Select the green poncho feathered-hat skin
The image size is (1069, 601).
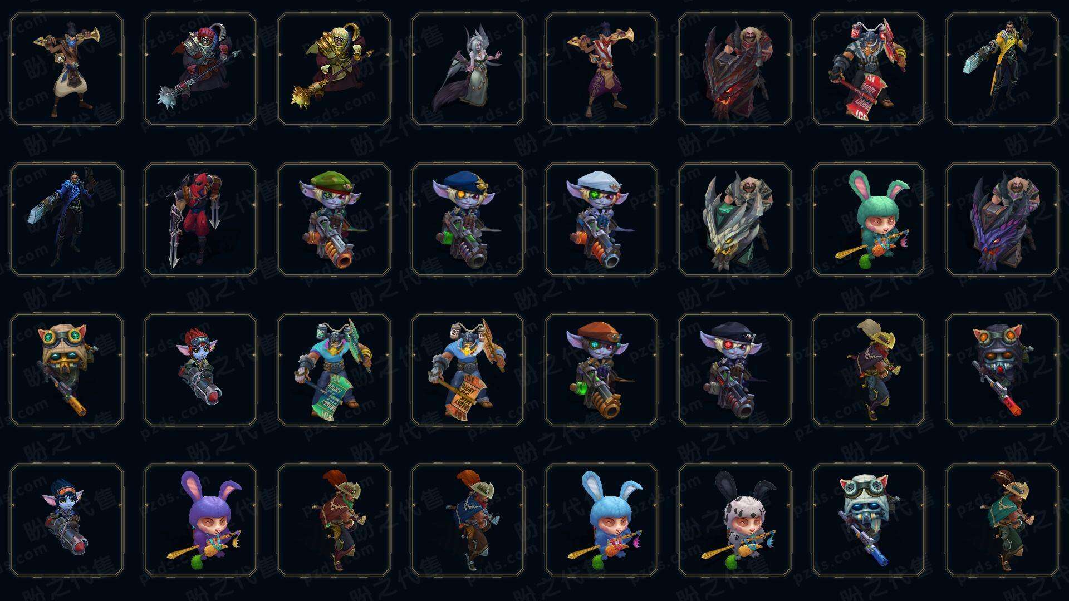[1002, 520]
